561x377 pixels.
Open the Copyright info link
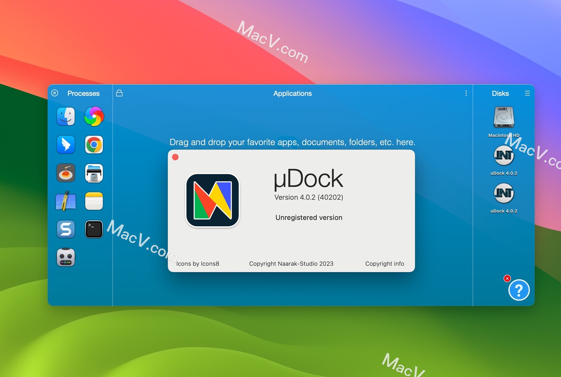pos(385,264)
